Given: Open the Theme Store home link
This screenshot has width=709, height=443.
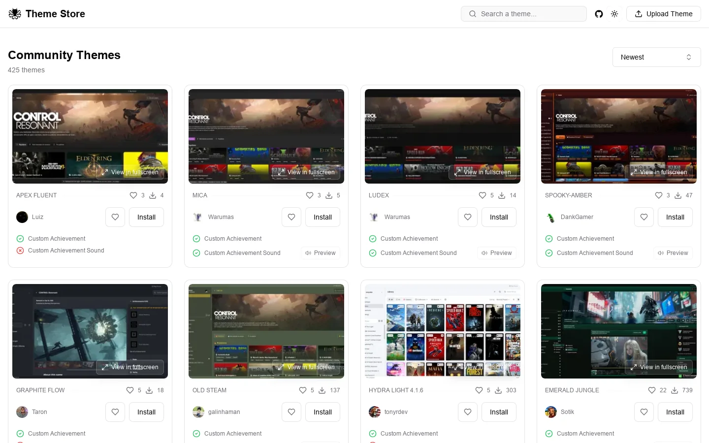Looking at the screenshot, I should [47, 14].
